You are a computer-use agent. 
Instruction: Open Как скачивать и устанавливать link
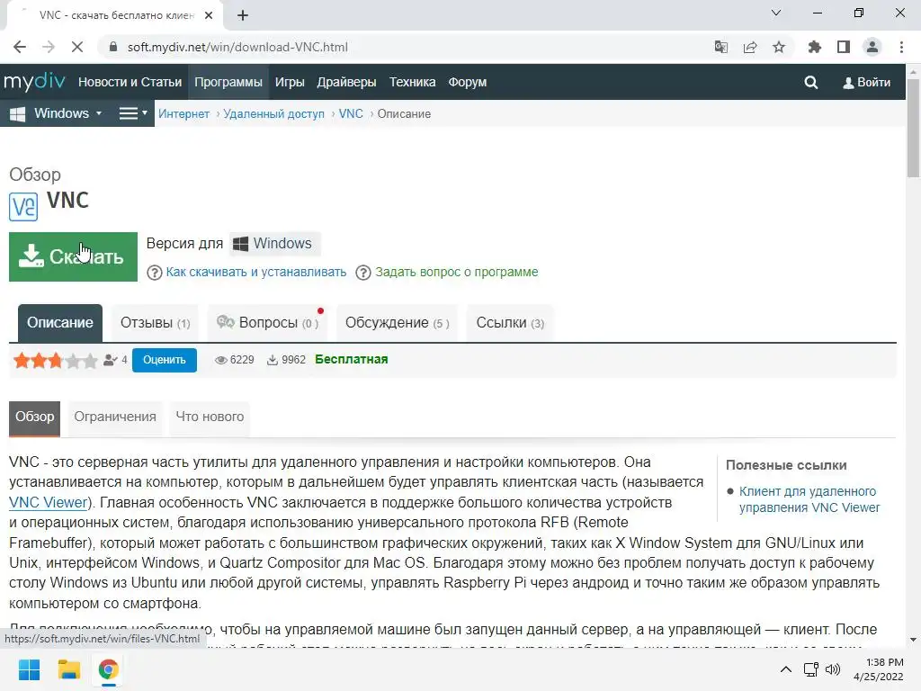click(256, 272)
